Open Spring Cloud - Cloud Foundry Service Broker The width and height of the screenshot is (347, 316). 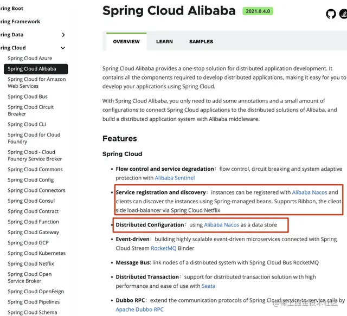click(x=35, y=156)
